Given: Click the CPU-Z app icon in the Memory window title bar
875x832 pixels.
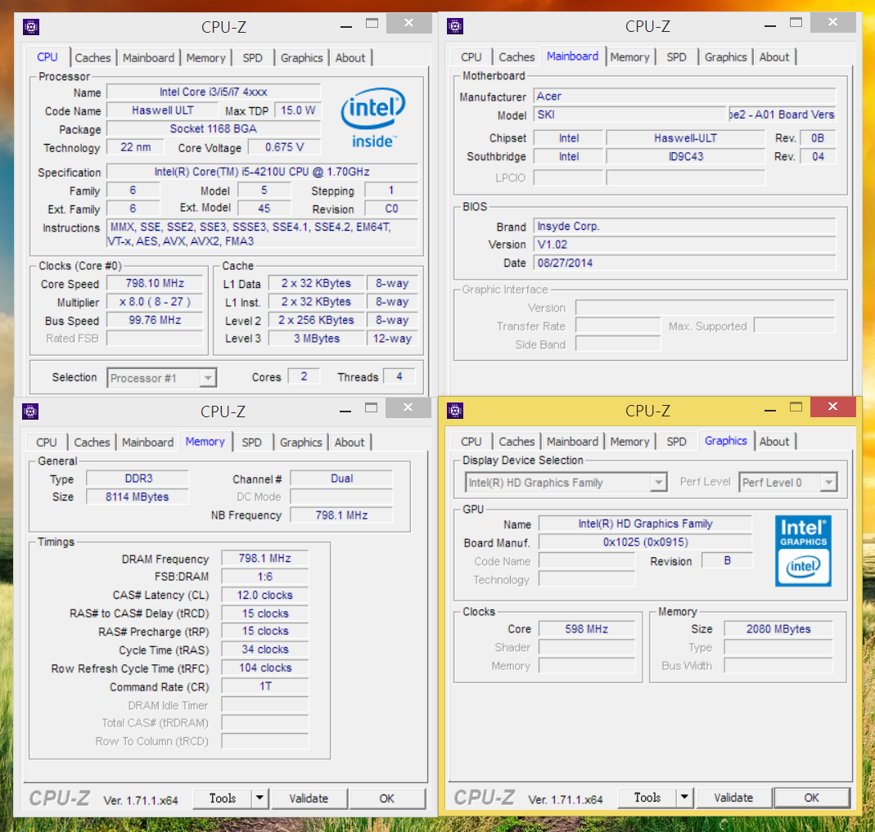Looking at the screenshot, I should 30,412.
